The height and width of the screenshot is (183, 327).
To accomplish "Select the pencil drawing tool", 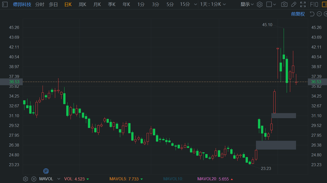I will [x=293, y=4].
